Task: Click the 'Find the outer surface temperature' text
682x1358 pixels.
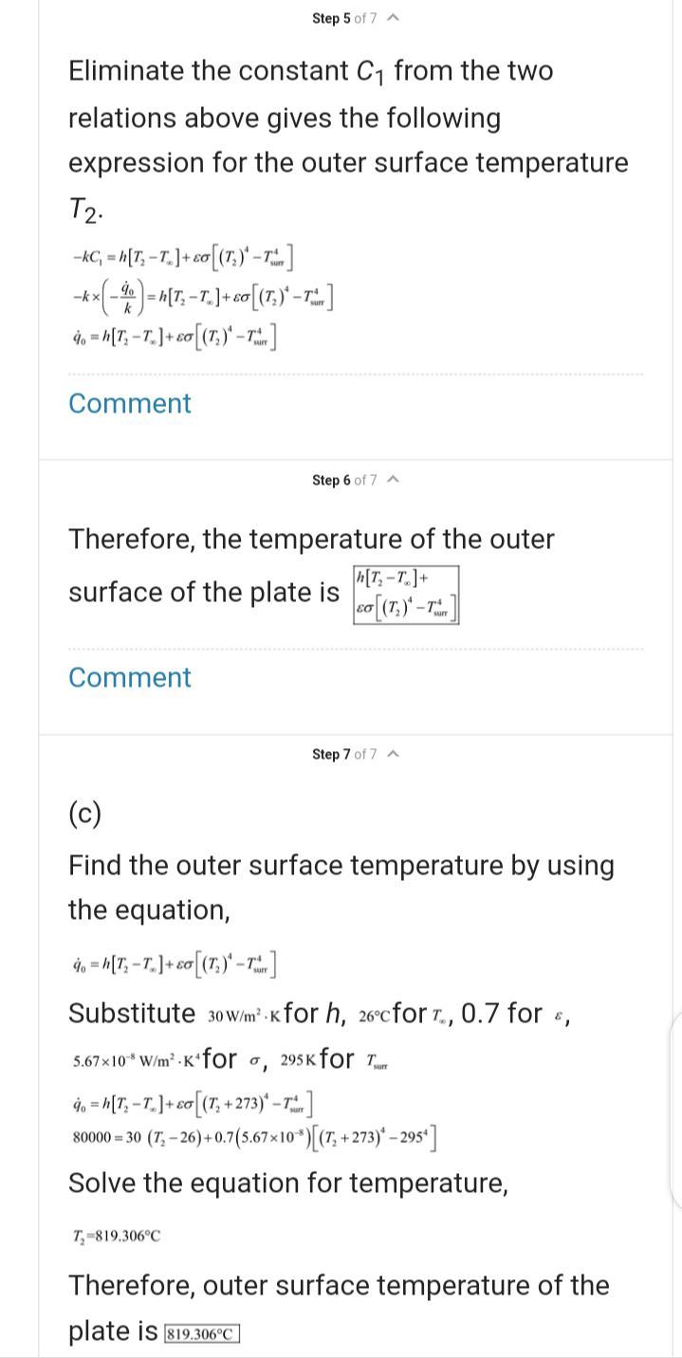Action: tap(341, 888)
